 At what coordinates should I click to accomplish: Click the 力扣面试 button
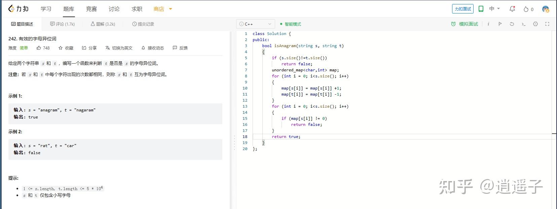point(463,9)
